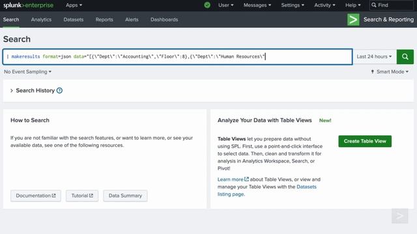The width and height of the screenshot is (417, 234).
Task: Switch to the Datasets tab
Action: click(74, 19)
